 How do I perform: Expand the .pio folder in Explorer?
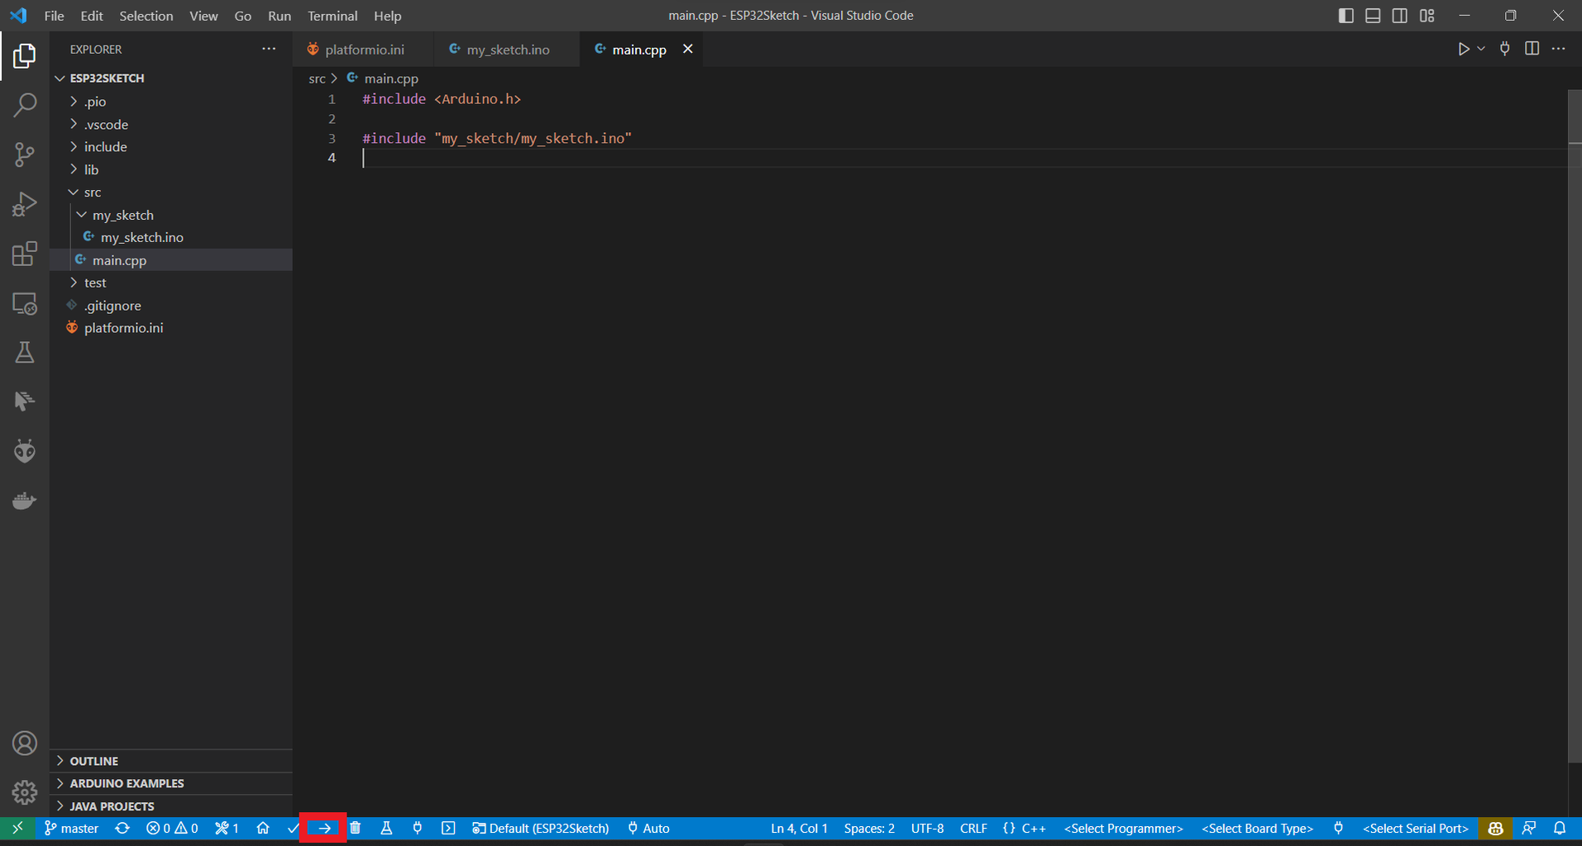pos(95,102)
